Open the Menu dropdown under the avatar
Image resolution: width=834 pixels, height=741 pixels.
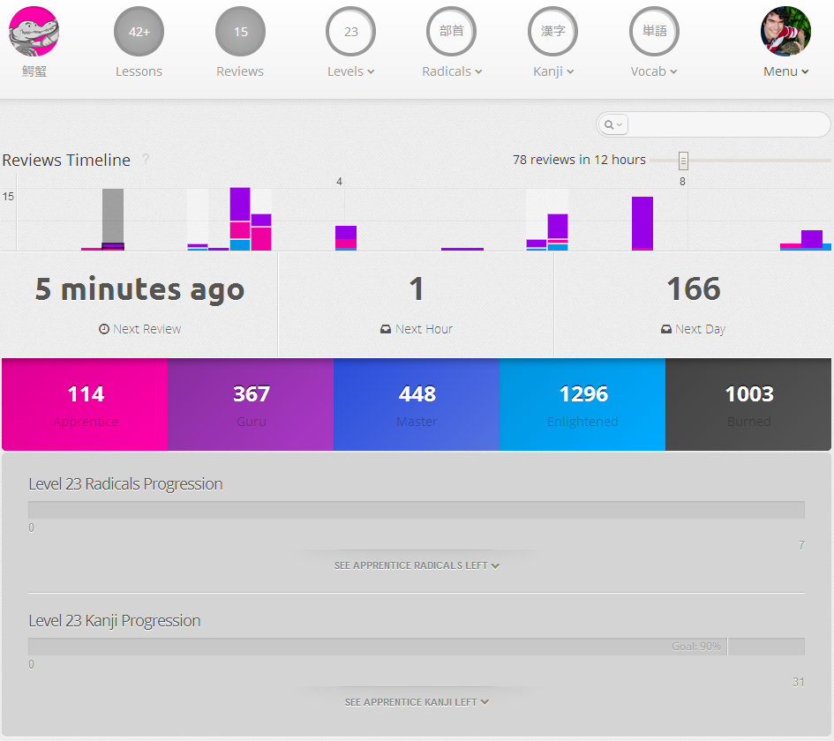click(785, 71)
